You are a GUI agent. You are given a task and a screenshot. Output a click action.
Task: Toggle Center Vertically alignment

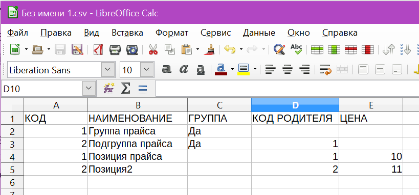(380, 69)
